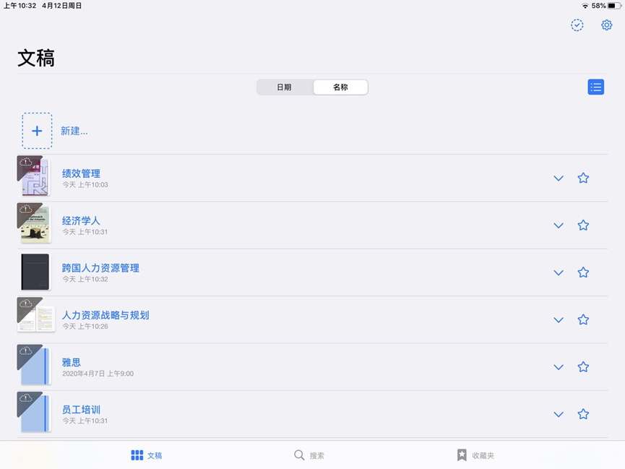Open the 员工培训 folder thumbnail
The image size is (625, 469).
pos(34,412)
